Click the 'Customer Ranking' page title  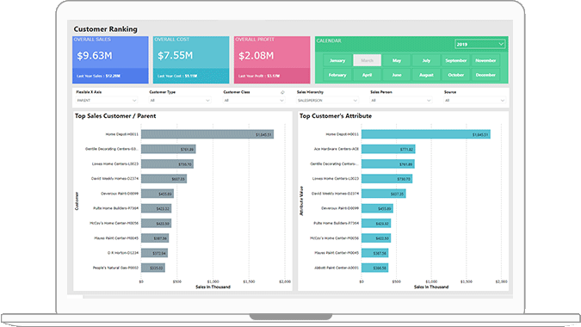pos(105,29)
